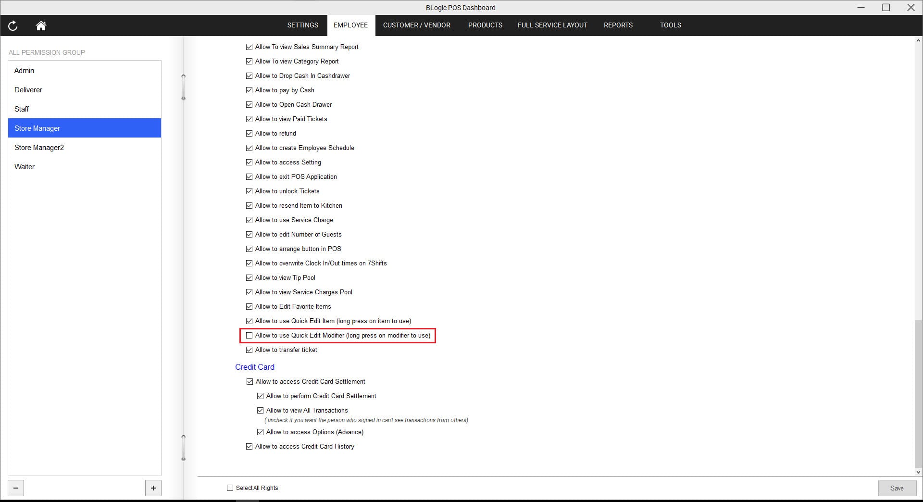Uncheck Allow to refund permission
The width and height of the screenshot is (923, 502).
249,134
